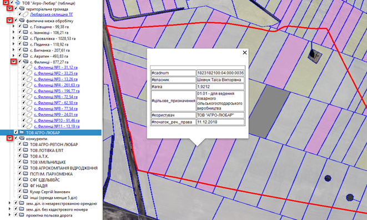Screen dimensions: 367x220
Task: Collapse the територіальна громада group
Action: click(x=9, y=8)
